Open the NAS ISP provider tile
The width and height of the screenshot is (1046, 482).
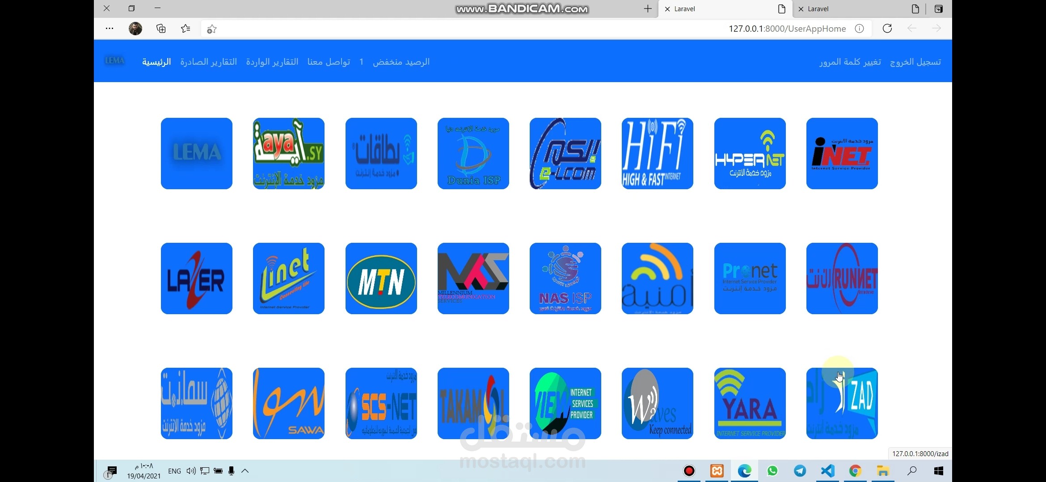pos(565,278)
